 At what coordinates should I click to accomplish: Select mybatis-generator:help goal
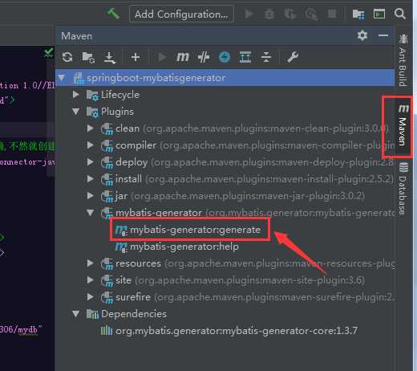pyautogui.click(x=177, y=247)
